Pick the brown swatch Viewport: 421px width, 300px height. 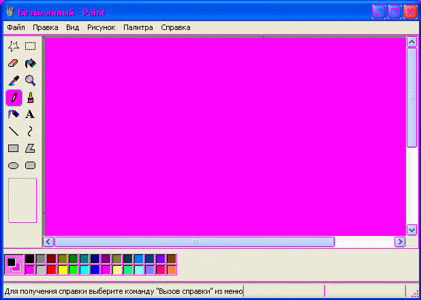[172, 259]
